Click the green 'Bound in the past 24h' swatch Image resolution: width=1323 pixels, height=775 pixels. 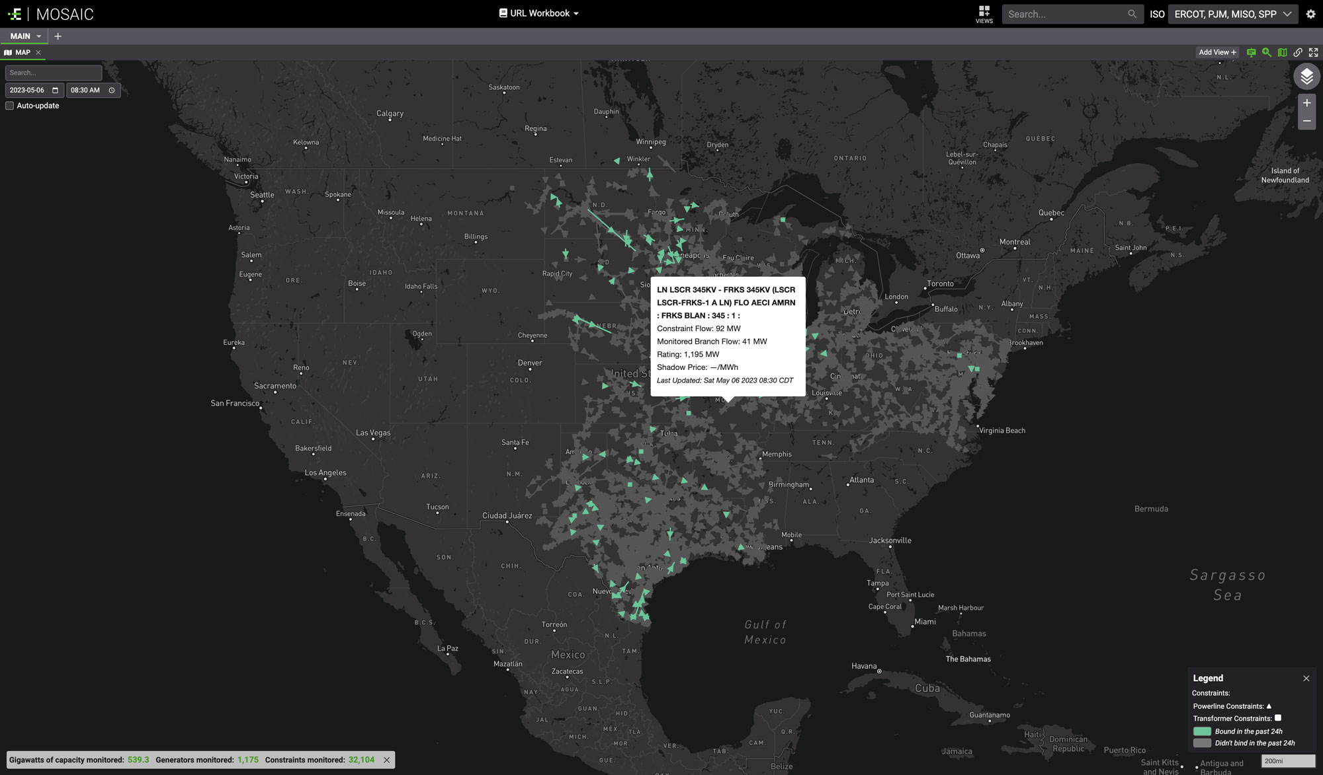[1202, 731]
